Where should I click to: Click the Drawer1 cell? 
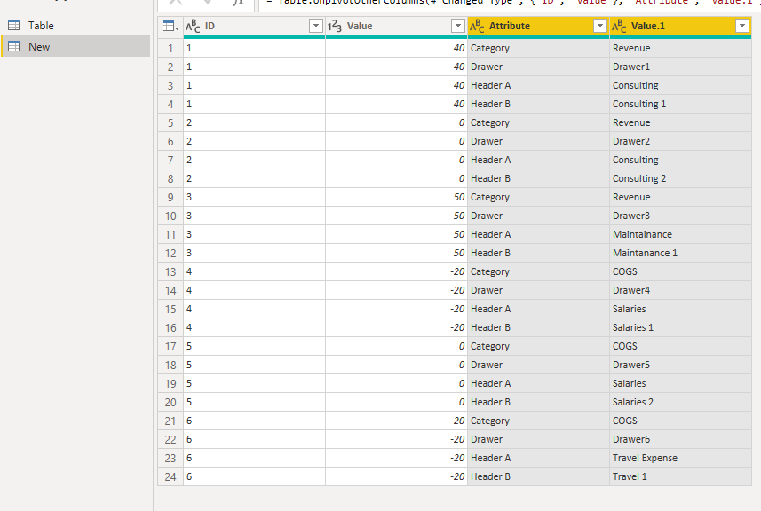pyautogui.click(x=680, y=67)
